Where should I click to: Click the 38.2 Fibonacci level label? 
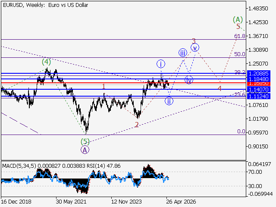(x=240, y=72)
